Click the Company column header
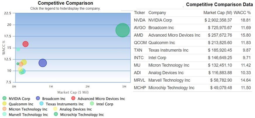 click(157, 13)
